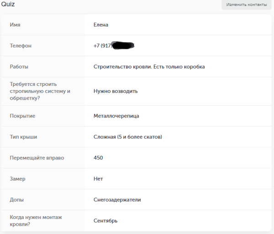Click the "Изменить контакты" button
Image resolution: width=274 pixels, height=234 pixels.
point(247,5)
